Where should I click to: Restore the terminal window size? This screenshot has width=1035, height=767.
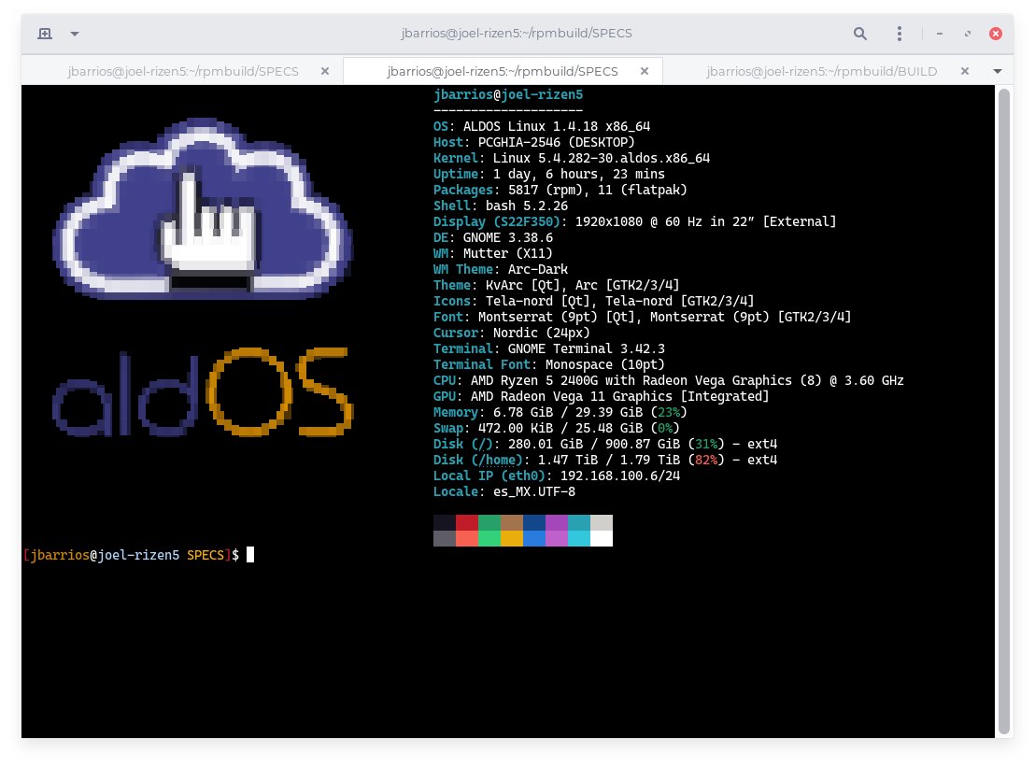tap(968, 34)
